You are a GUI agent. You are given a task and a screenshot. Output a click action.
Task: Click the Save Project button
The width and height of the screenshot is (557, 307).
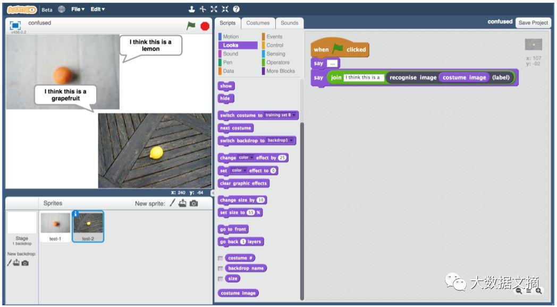pyautogui.click(x=533, y=23)
